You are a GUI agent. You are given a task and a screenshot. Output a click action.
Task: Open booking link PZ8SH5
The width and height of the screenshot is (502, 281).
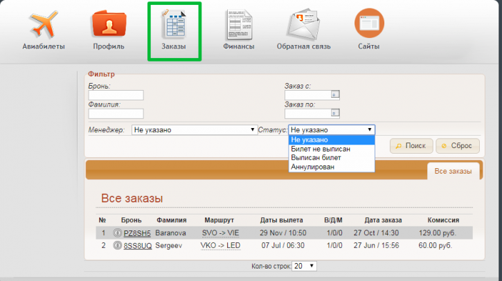[x=137, y=233]
